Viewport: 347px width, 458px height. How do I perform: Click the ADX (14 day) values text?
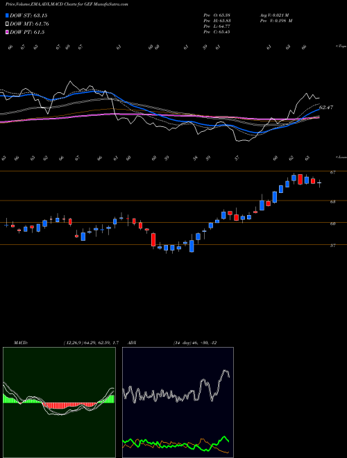point(195,343)
